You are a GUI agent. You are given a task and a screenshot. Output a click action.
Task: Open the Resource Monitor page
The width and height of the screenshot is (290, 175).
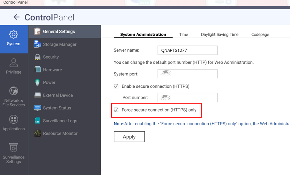coord(60,134)
